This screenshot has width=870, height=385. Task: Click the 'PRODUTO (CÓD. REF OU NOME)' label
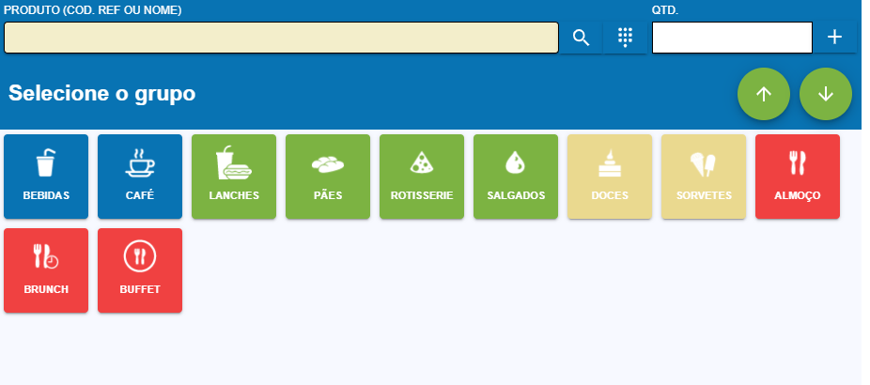pyautogui.click(x=93, y=10)
